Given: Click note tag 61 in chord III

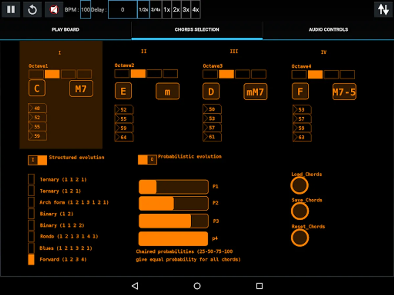Looking at the screenshot, I should click(x=212, y=137).
